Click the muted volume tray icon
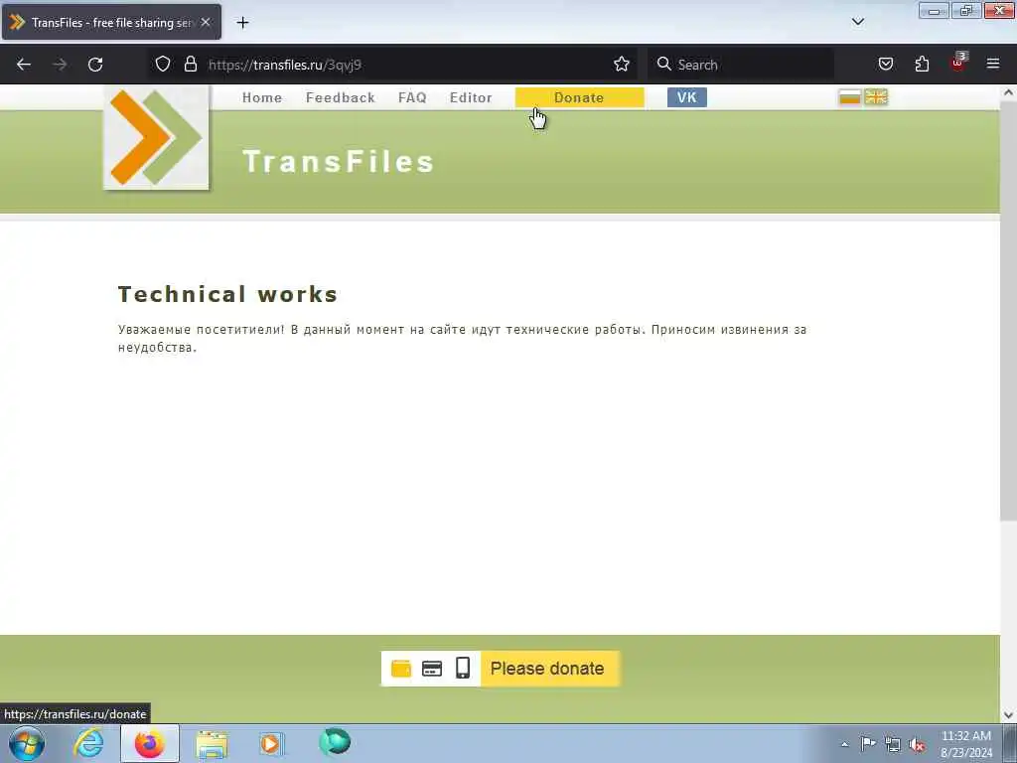 917,745
